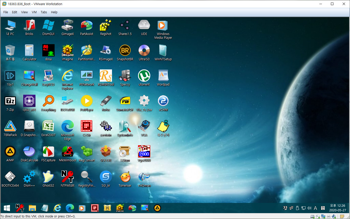Select the RSImageX desktop icon
This screenshot has width=350, height=219.
[x=106, y=53]
